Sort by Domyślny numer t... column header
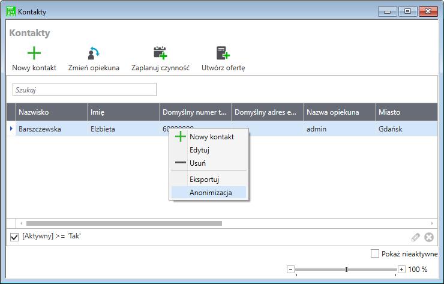Screen dimensions: 444x284 [x=196, y=112]
